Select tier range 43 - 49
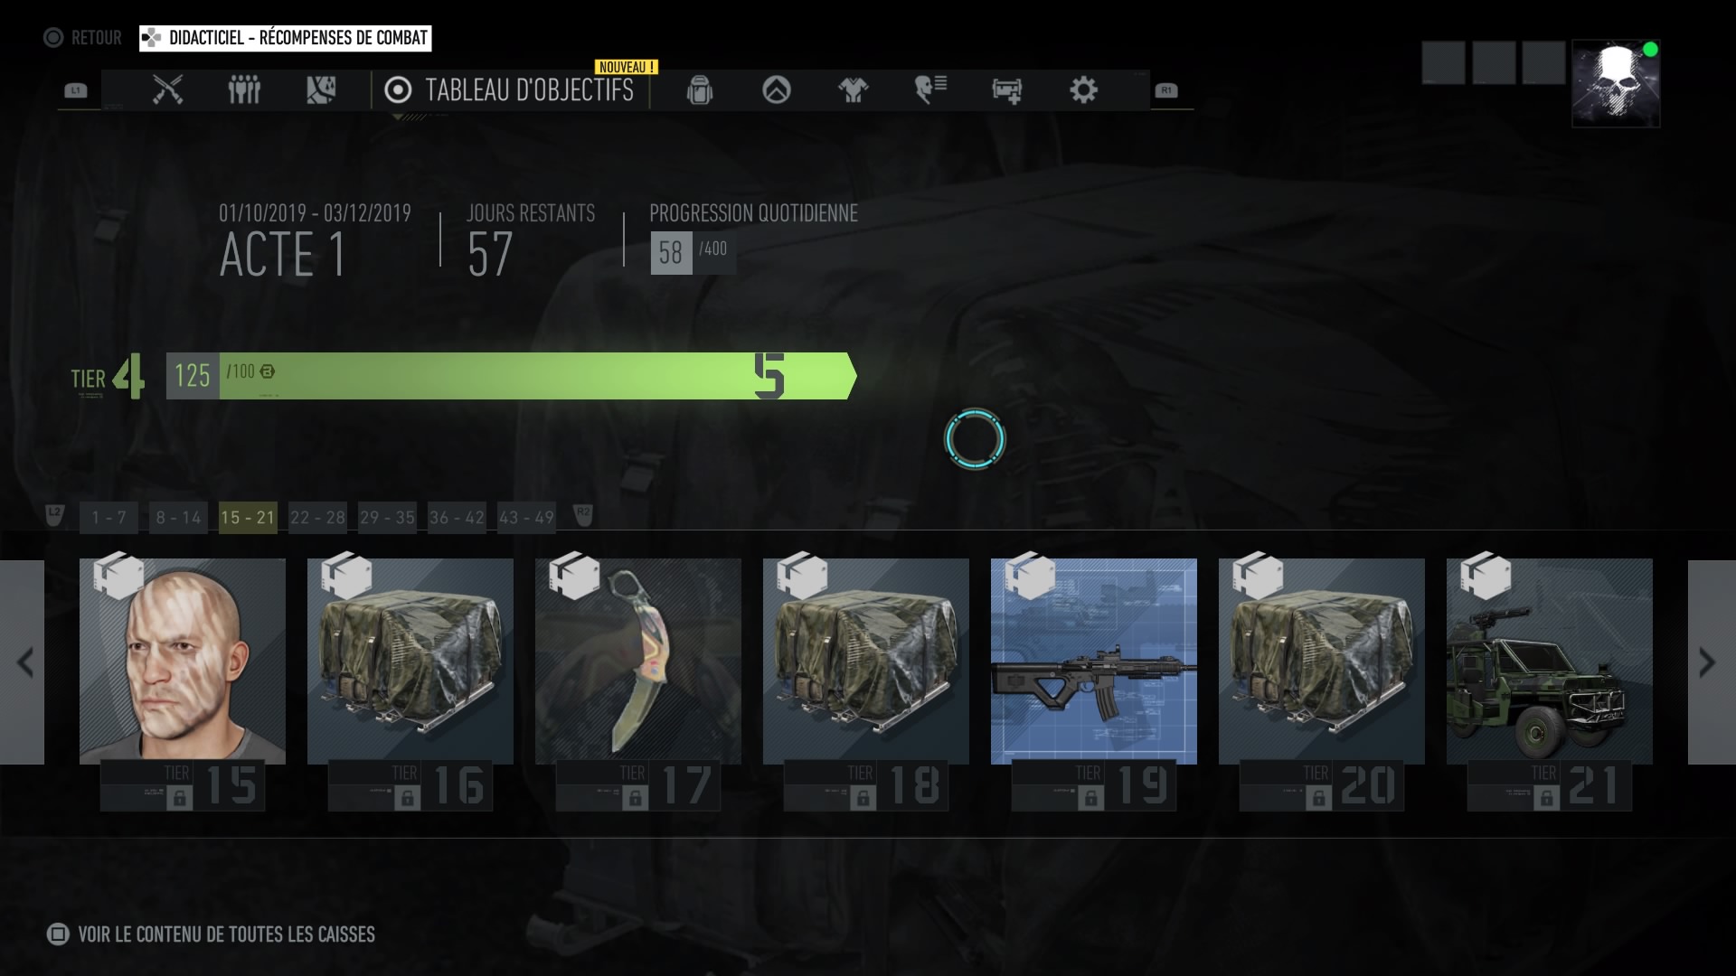Screen dimensions: 1736x976 point(526,518)
